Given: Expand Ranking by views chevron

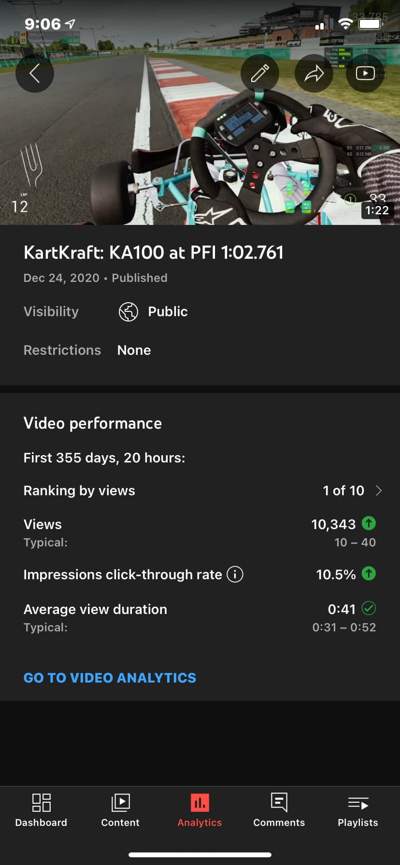Looking at the screenshot, I should point(379,491).
